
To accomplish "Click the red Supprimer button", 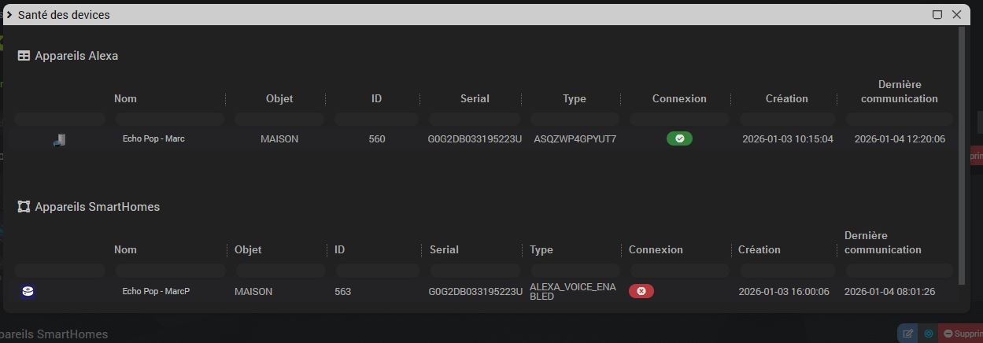I will [962, 334].
